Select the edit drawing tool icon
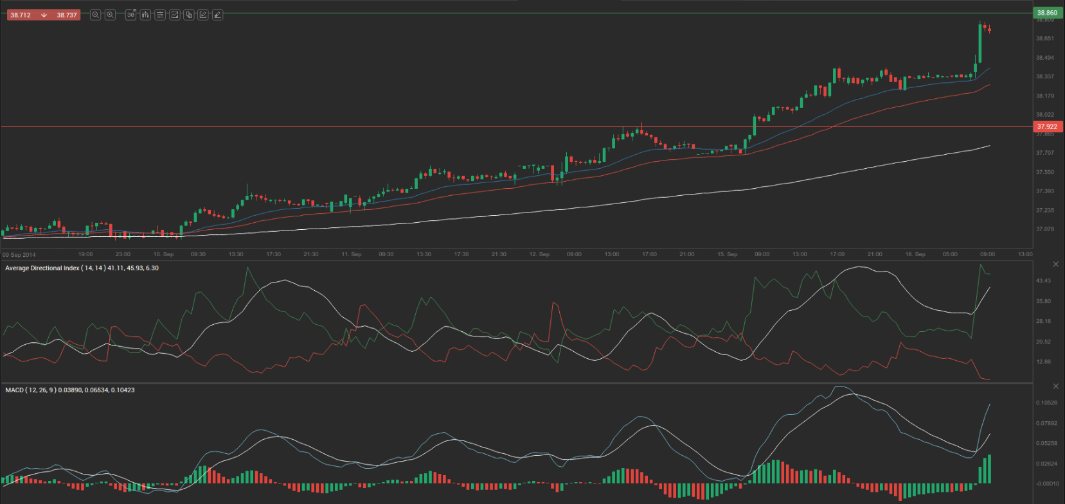Viewport: 1065px width, 504px height. [x=203, y=15]
